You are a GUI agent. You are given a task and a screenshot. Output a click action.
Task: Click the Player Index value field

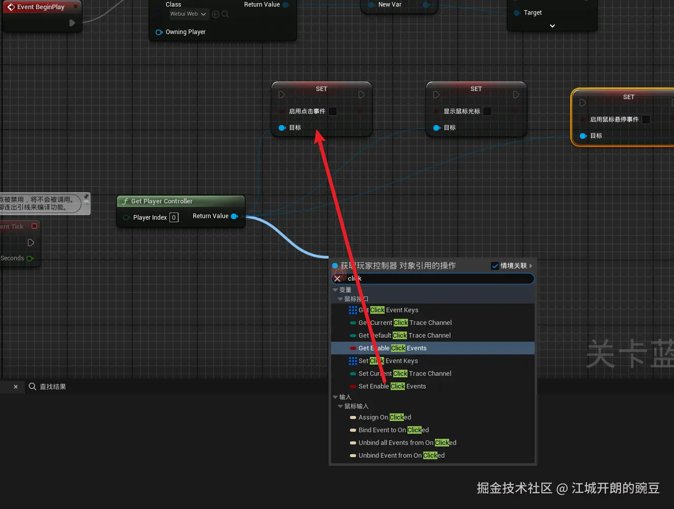[174, 218]
